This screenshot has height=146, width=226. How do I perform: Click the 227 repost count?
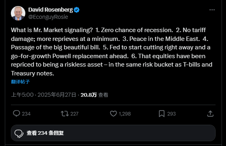(74, 114)
